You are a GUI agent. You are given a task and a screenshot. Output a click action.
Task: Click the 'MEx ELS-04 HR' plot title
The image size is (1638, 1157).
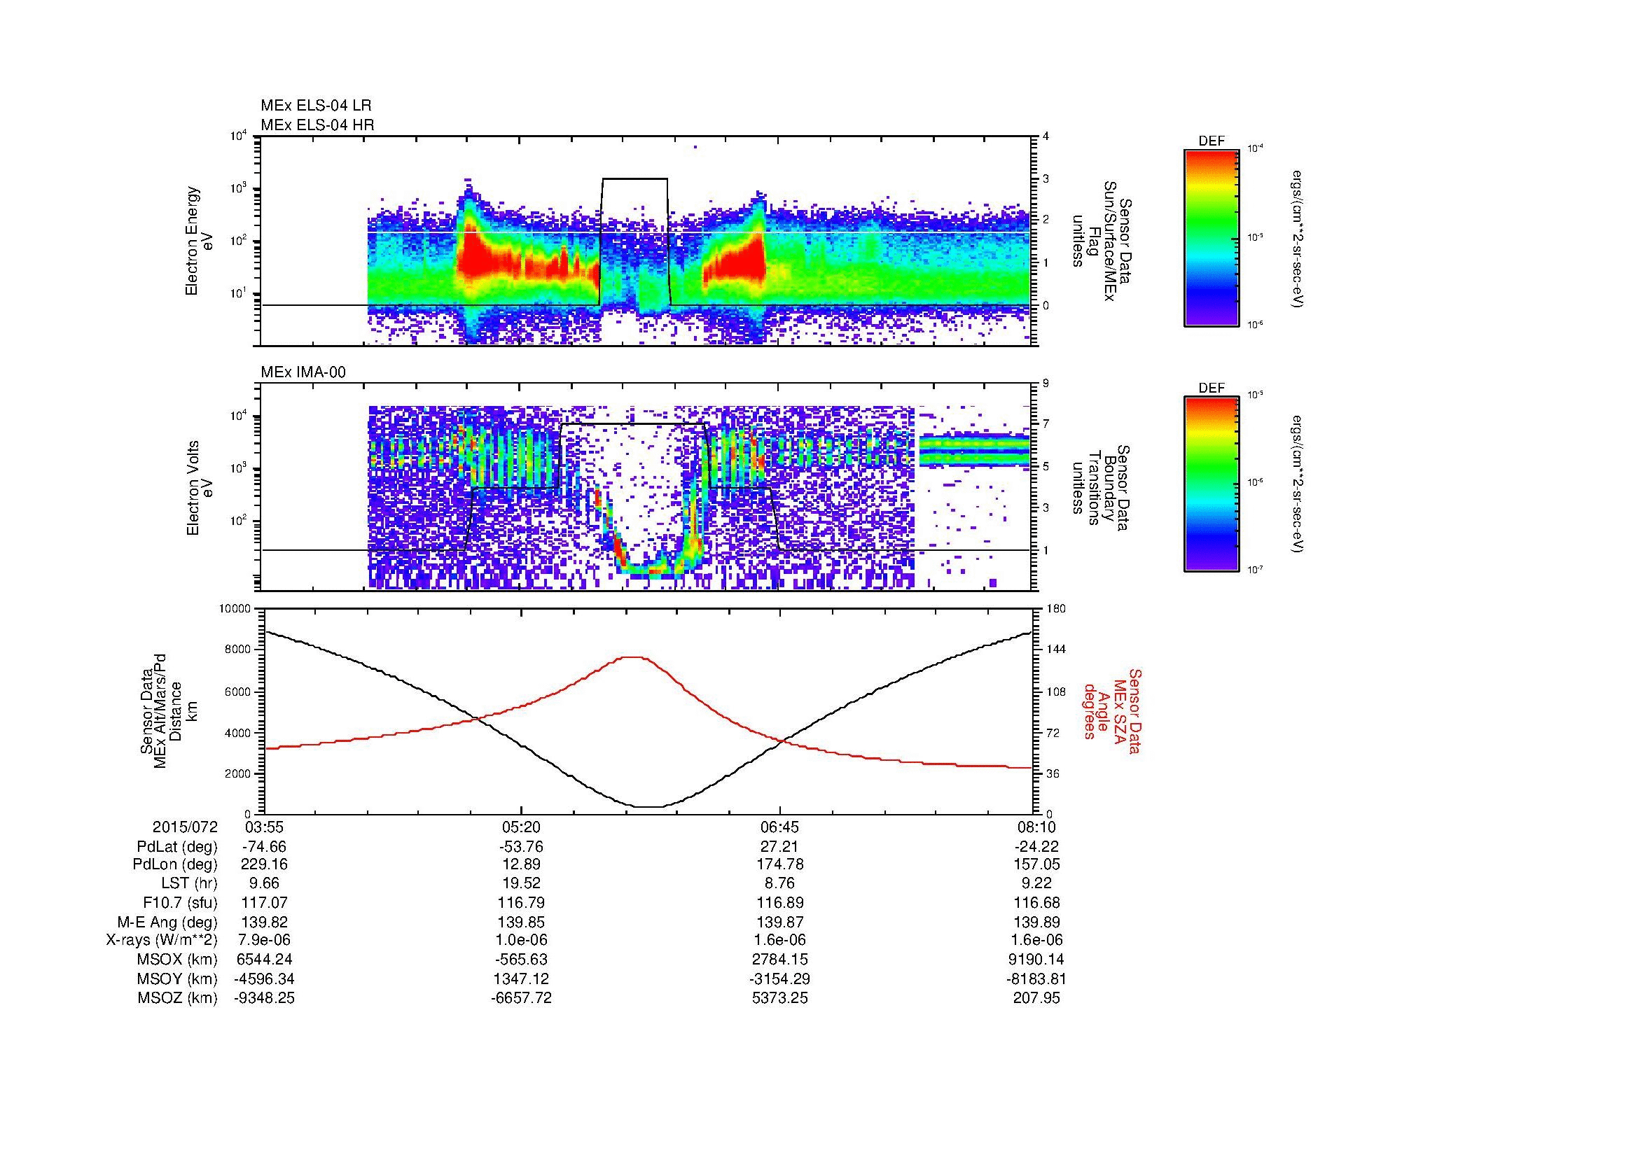click(317, 125)
